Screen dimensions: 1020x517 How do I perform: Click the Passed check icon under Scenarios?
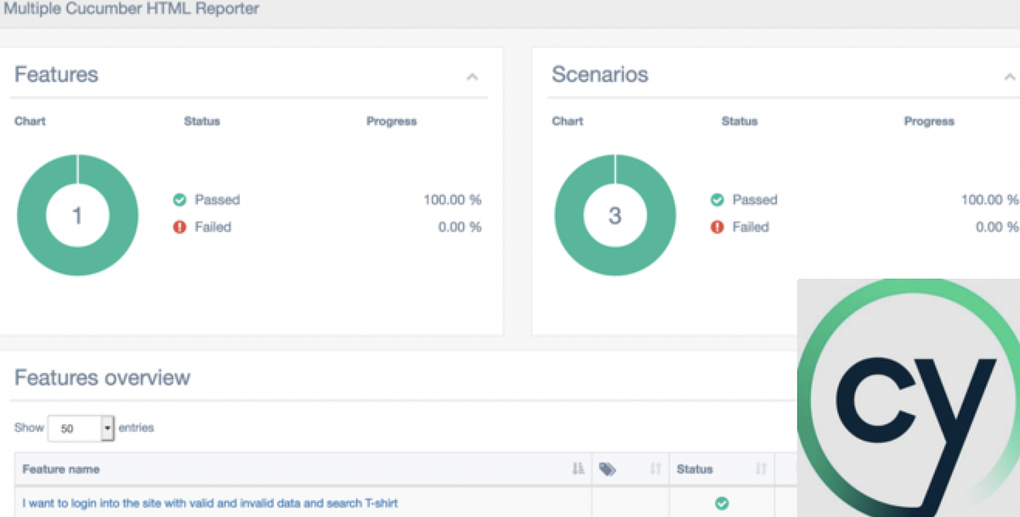717,200
